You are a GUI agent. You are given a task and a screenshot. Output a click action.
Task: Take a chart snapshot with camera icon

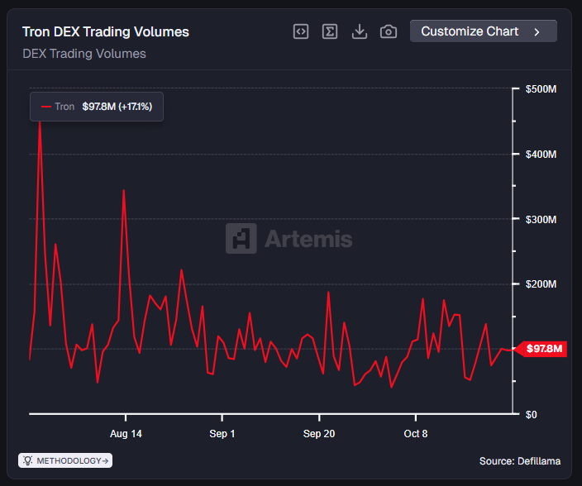[389, 31]
